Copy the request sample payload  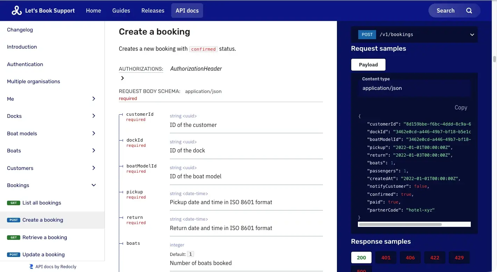(x=461, y=108)
